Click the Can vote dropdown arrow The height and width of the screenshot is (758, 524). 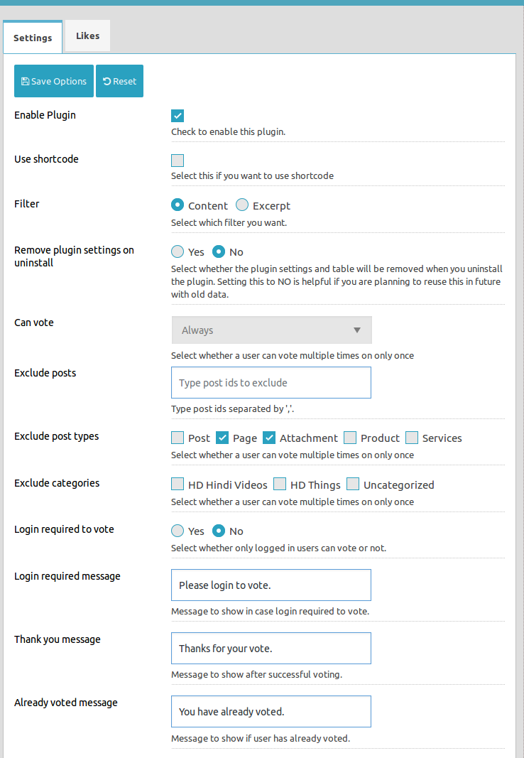[357, 330]
